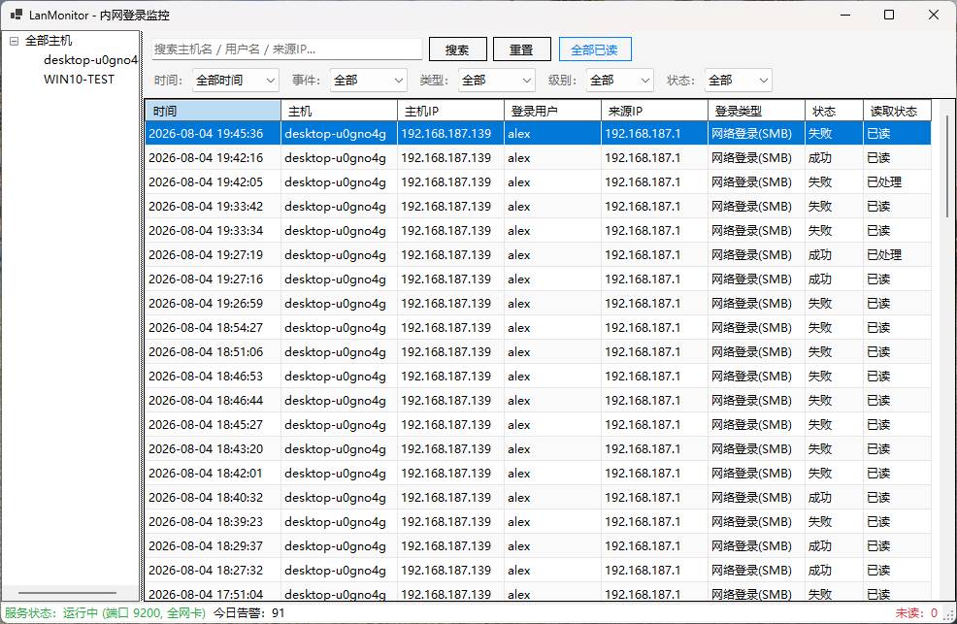This screenshot has height=624, width=957.
Task: Select the row timed 2026-08-04 18:29:37
Action: click(x=539, y=546)
